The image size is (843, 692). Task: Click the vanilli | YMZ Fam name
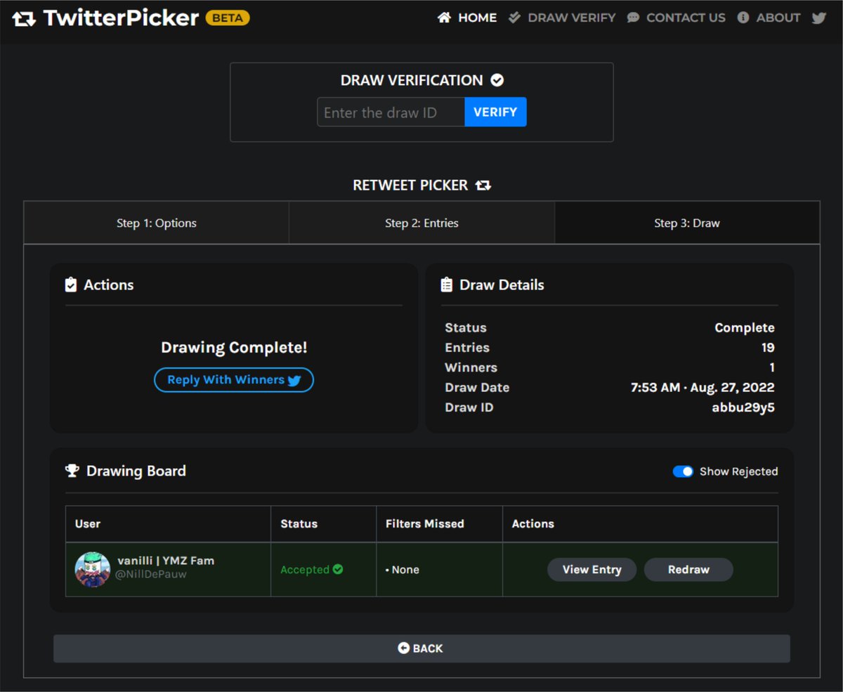166,561
